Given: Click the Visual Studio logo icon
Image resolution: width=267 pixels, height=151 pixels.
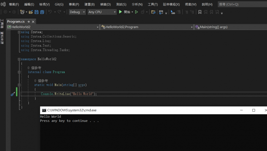Looking at the screenshot, I should tap(3, 4).
